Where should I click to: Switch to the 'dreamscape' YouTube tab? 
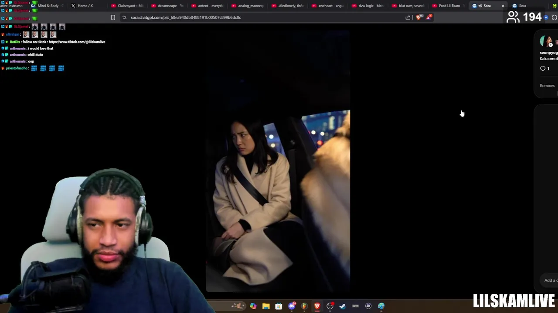pyautogui.click(x=167, y=6)
